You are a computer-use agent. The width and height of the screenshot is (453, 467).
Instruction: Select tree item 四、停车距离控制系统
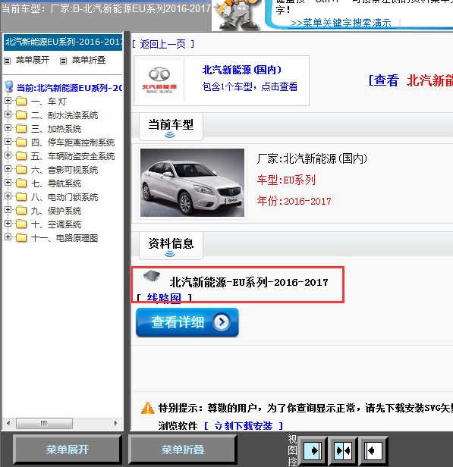(73, 142)
